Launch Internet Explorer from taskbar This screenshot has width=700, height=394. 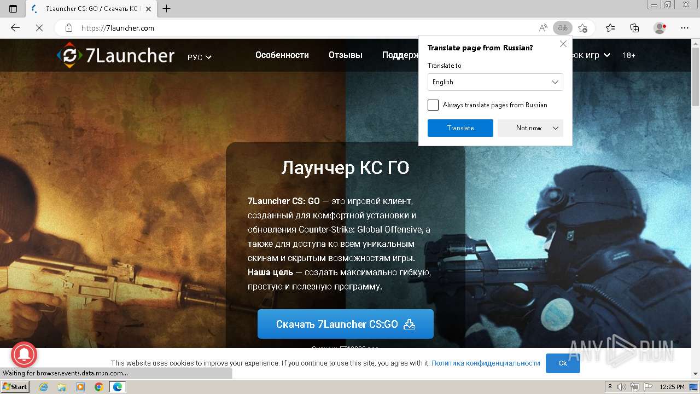(44, 387)
